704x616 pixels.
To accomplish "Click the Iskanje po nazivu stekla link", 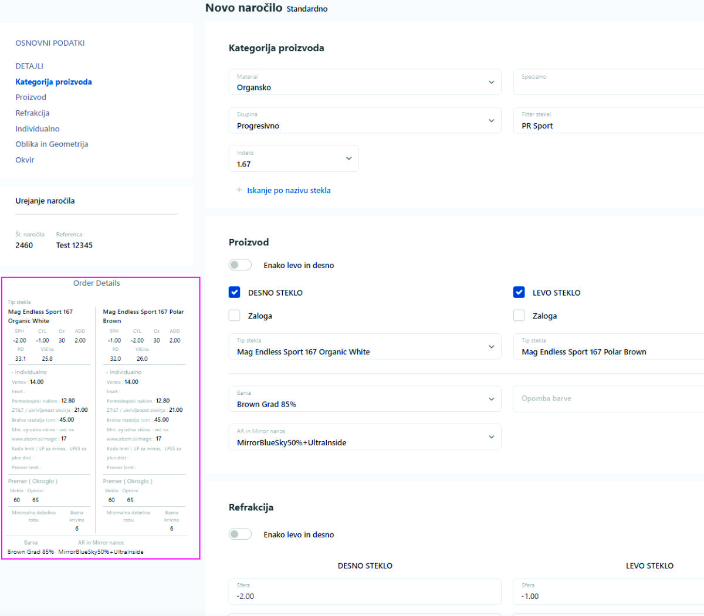I will (289, 191).
